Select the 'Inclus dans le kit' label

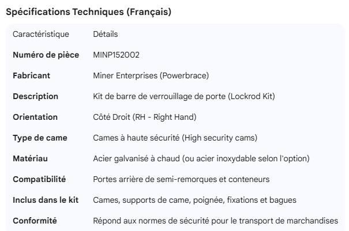46,200
